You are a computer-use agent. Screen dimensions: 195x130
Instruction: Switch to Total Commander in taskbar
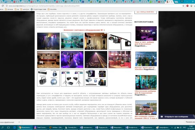[x=40, y=127]
